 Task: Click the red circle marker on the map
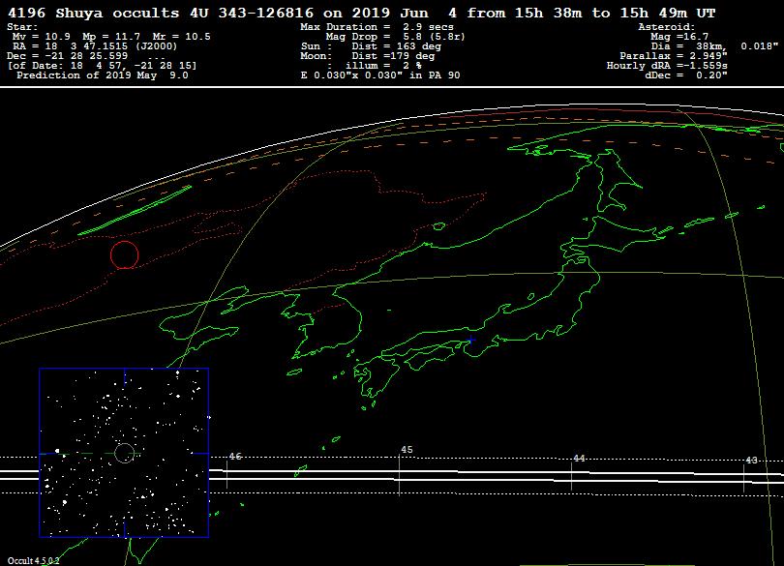[125, 255]
